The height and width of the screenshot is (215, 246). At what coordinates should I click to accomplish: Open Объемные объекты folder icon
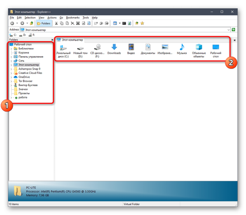point(199,51)
